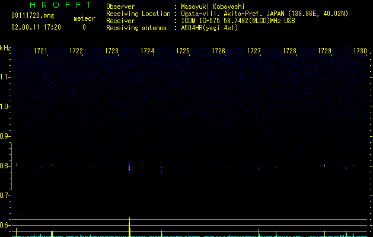The width and height of the screenshot is (373, 237).
Task: Click the Ogata-vill. Akita-Pref. JAPAN location text
Action: pos(264,14)
